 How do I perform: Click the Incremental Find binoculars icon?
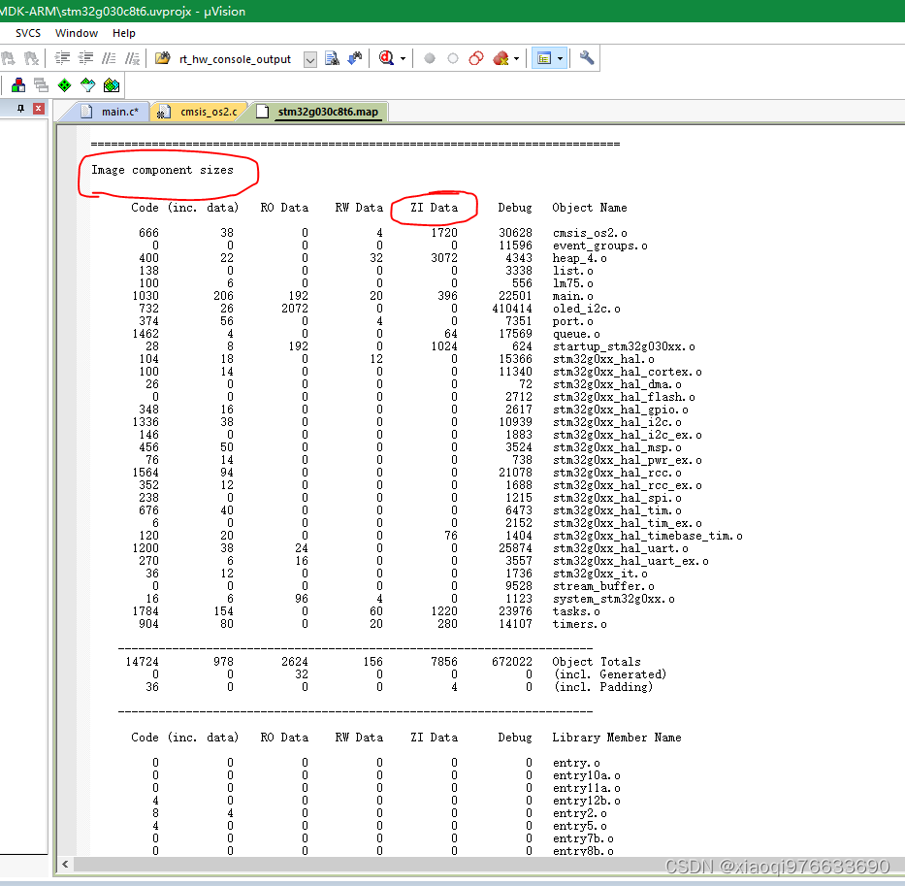point(355,58)
